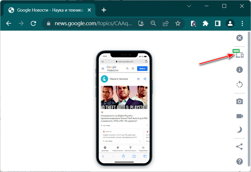Image resolution: width=251 pixels, height=172 pixels.
Task: Open the hamburger menu in Google Новости
Action: click(103, 69)
